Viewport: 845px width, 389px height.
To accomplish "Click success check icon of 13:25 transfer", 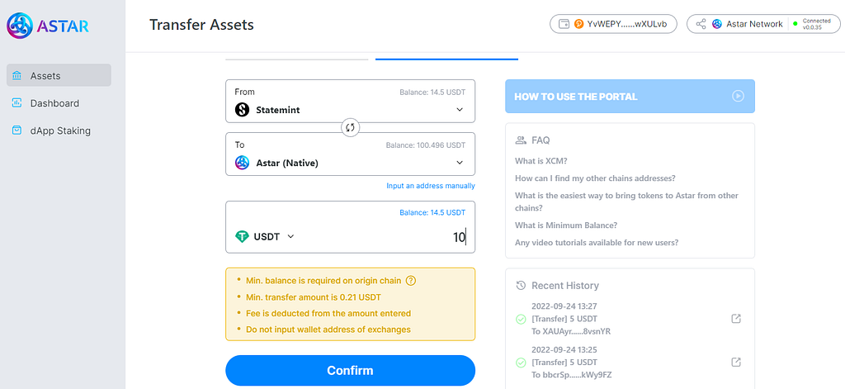I will coord(521,362).
